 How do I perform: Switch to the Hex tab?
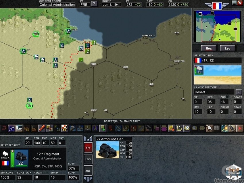(x=209, y=48)
